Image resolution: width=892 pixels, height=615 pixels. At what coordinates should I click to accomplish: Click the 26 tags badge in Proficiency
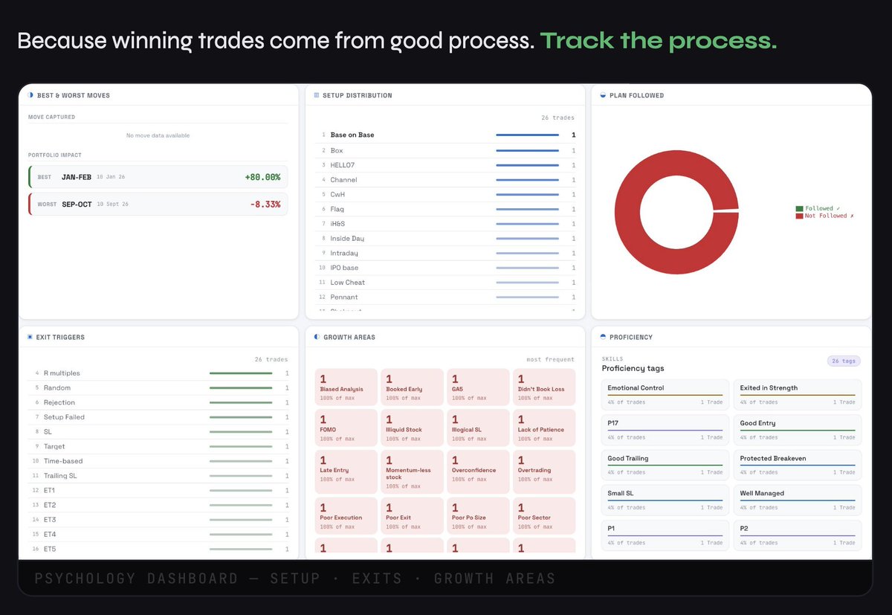[x=844, y=361]
